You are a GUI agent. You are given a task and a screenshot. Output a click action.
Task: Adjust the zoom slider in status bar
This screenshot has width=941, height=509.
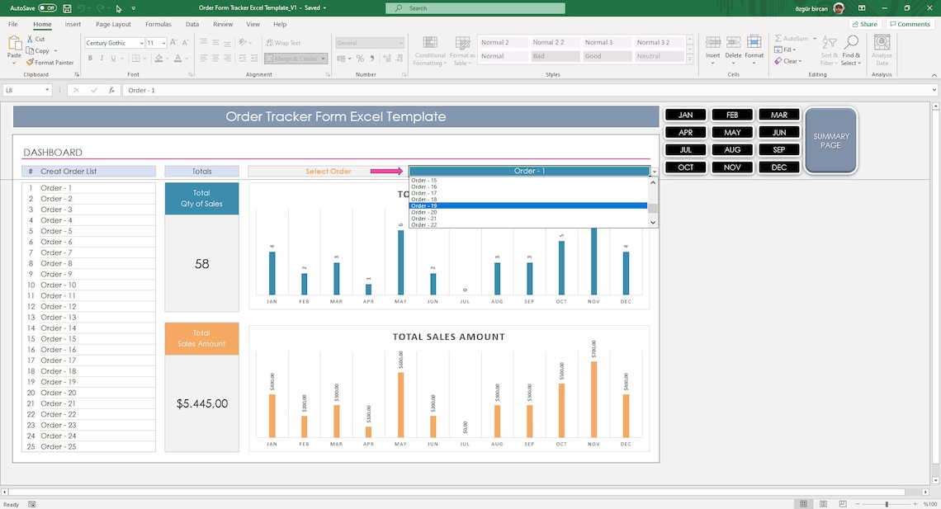pyautogui.click(x=885, y=503)
